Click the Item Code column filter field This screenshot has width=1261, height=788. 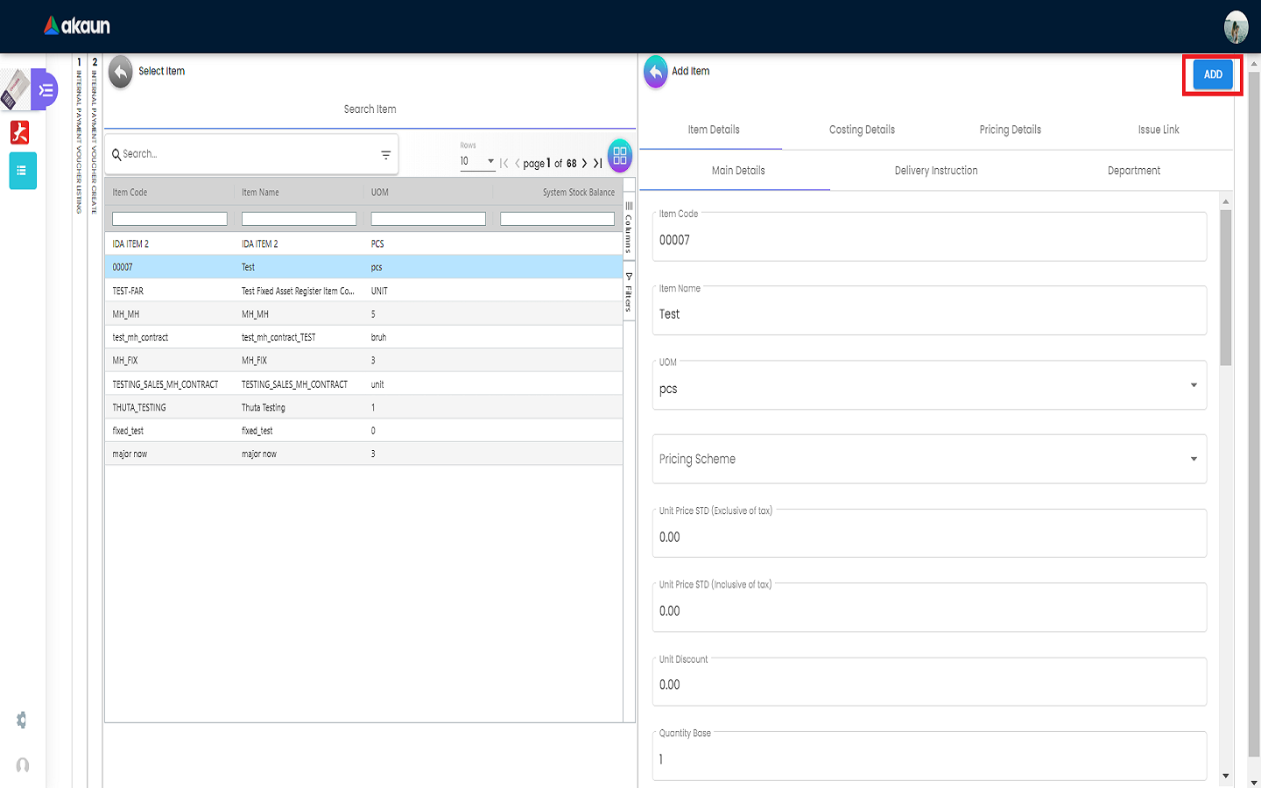[x=169, y=219]
